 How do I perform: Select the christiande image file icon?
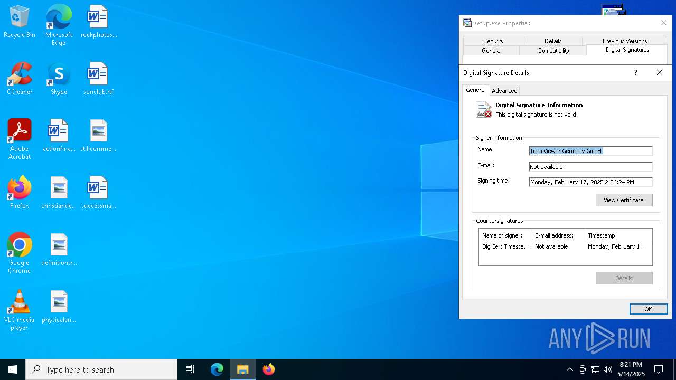pyautogui.click(x=59, y=193)
